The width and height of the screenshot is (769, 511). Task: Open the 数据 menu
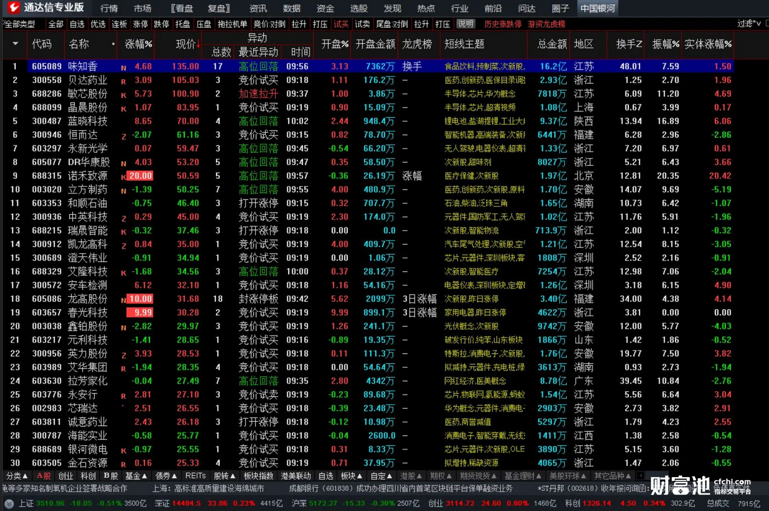292,8
